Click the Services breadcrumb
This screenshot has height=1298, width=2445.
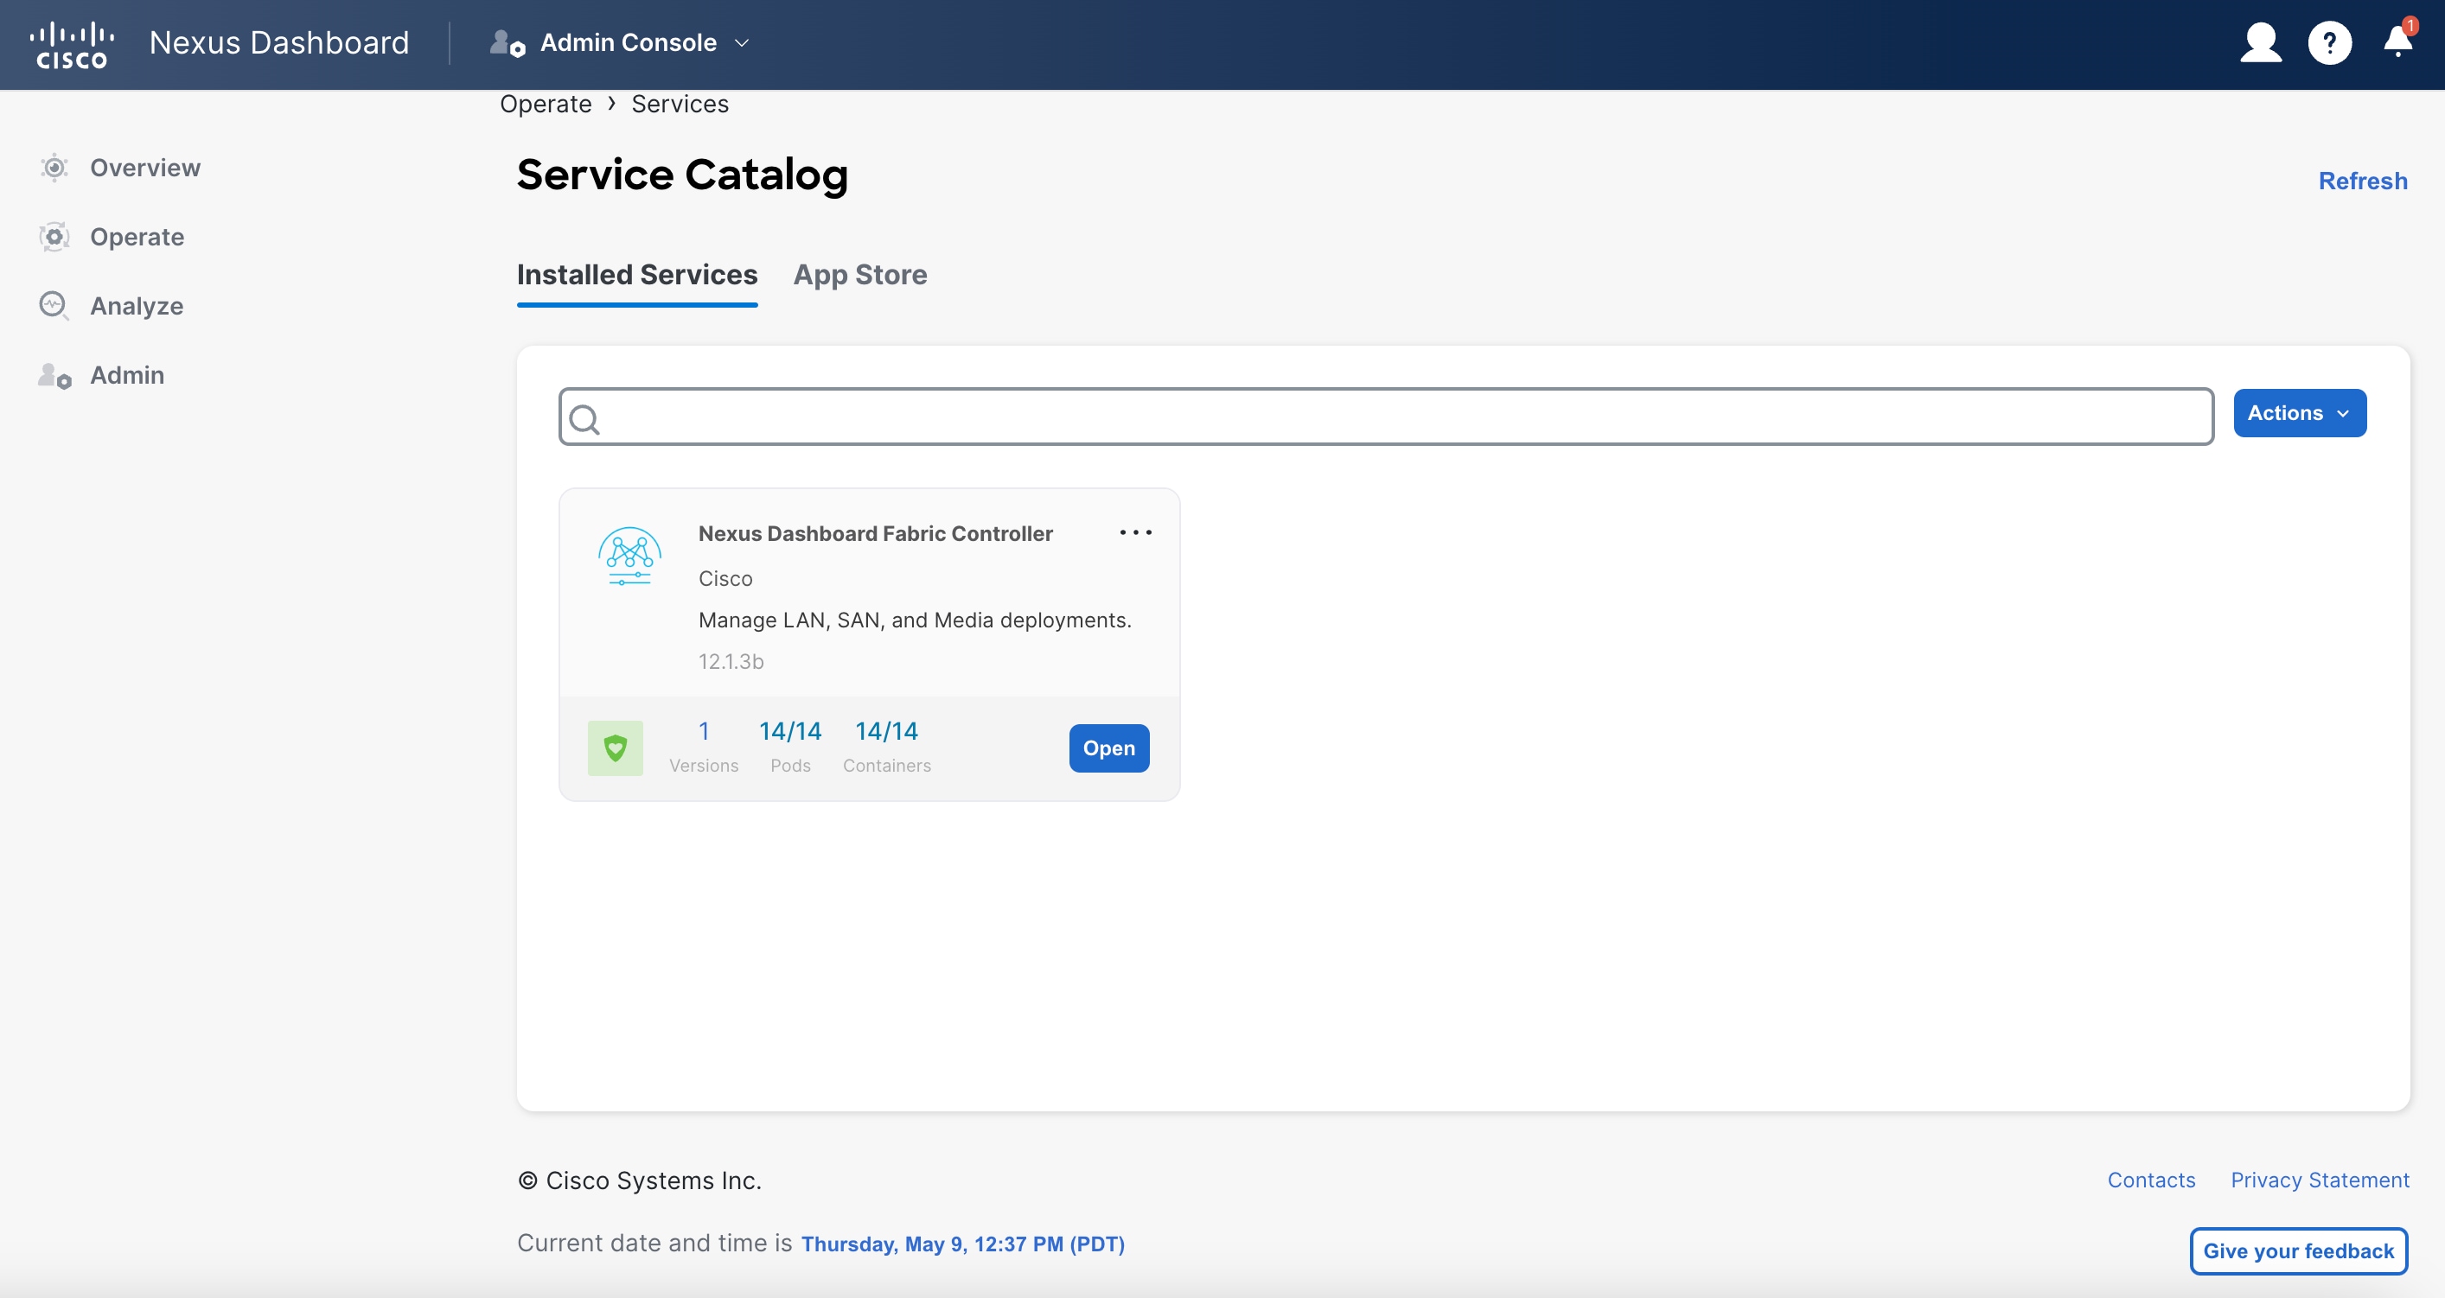(x=680, y=104)
